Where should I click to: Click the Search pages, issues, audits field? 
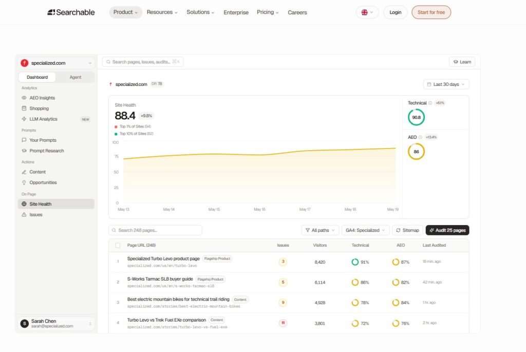coord(143,62)
